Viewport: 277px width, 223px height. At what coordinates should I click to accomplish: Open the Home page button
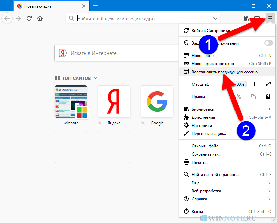pyautogui.click(x=40, y=18)
